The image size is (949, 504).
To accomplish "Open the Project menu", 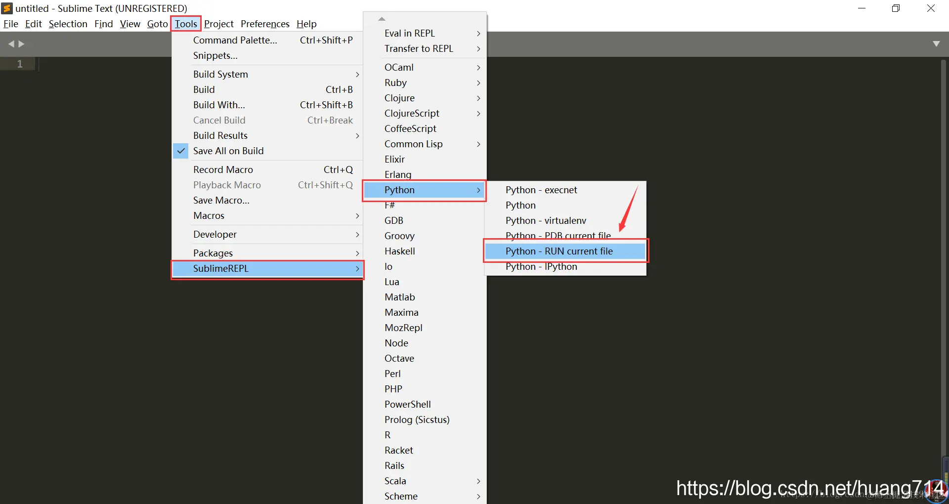I will click(x=218, y=24).
